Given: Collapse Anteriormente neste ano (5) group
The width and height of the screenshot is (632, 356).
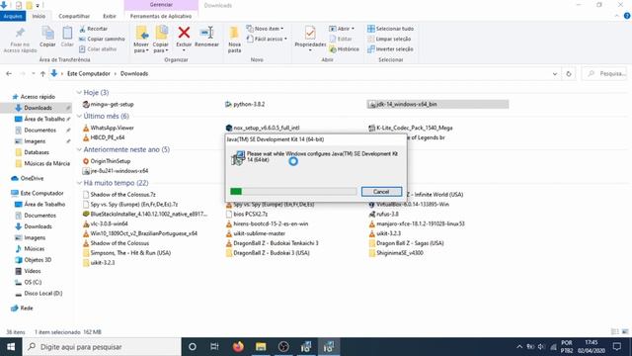Looking at the screenshot, I should (79, 149).
